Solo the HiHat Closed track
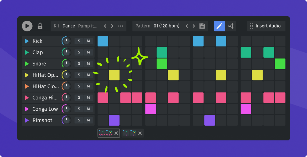307x157 pixels. pyautogui.click(x=79, y=86)
